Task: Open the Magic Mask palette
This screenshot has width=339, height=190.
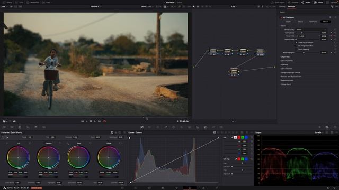Action: [190, 127]
